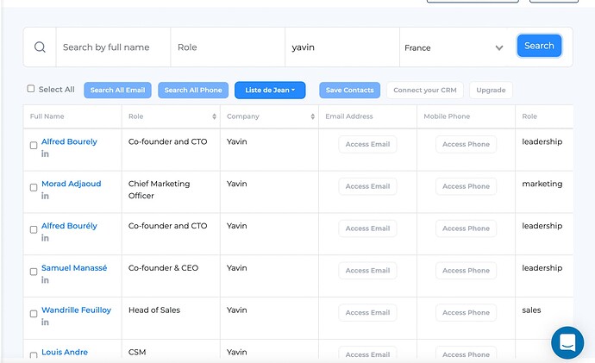Viewport: 595px width, 363px height.
Task: Focus the Search by full name field
Action: [113, 47]
